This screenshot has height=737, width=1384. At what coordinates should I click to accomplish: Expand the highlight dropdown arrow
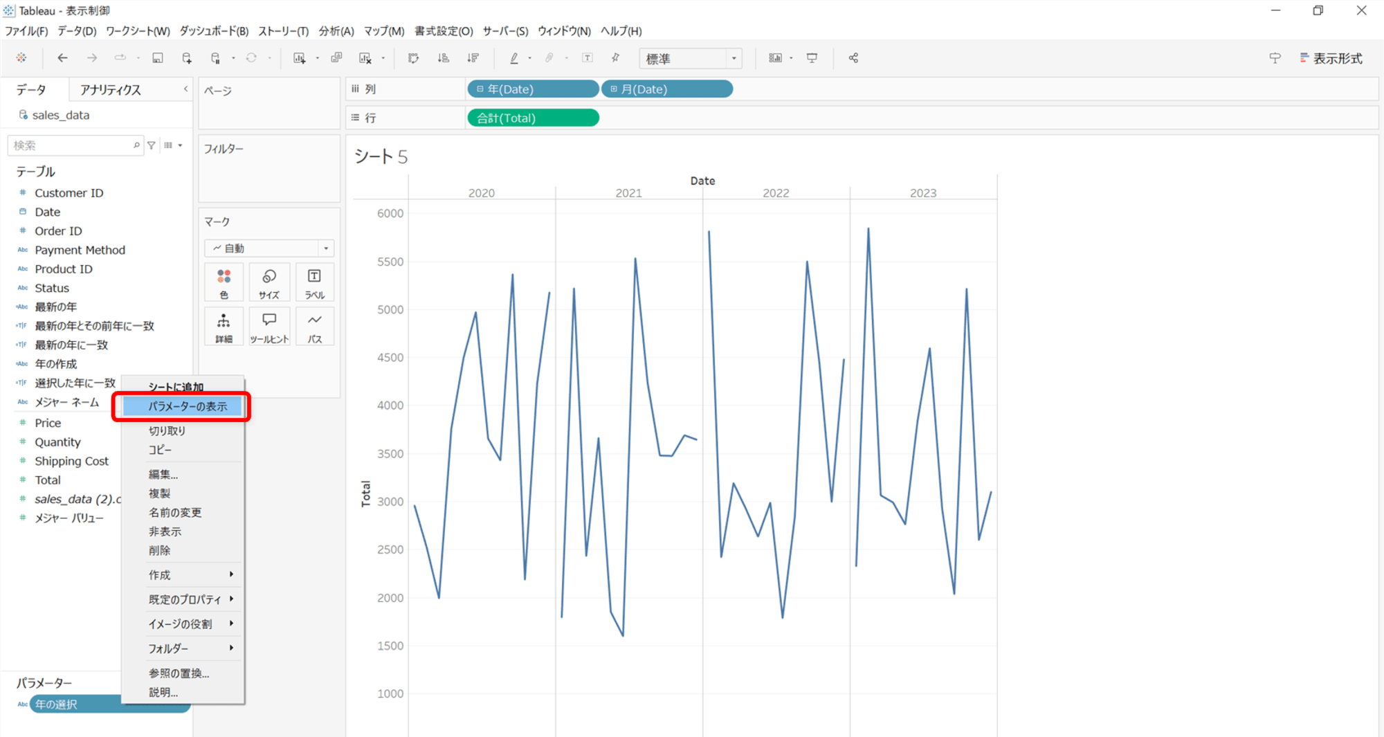click(530, 58)
